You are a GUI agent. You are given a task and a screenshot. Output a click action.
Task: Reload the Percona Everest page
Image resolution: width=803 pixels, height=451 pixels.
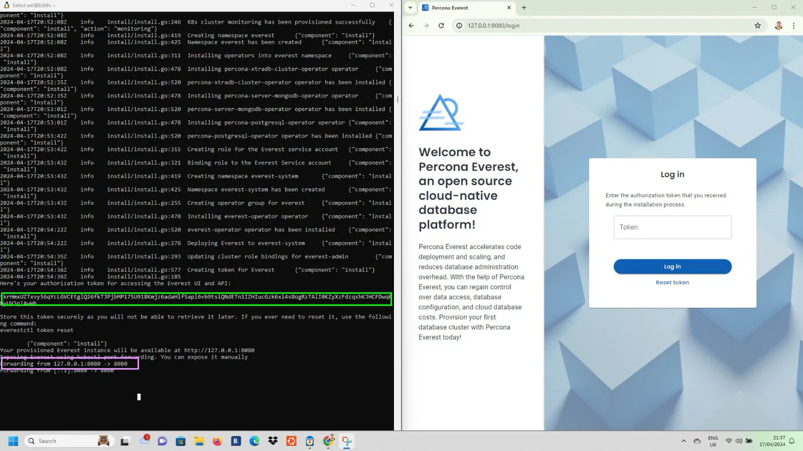coord(441,25)
